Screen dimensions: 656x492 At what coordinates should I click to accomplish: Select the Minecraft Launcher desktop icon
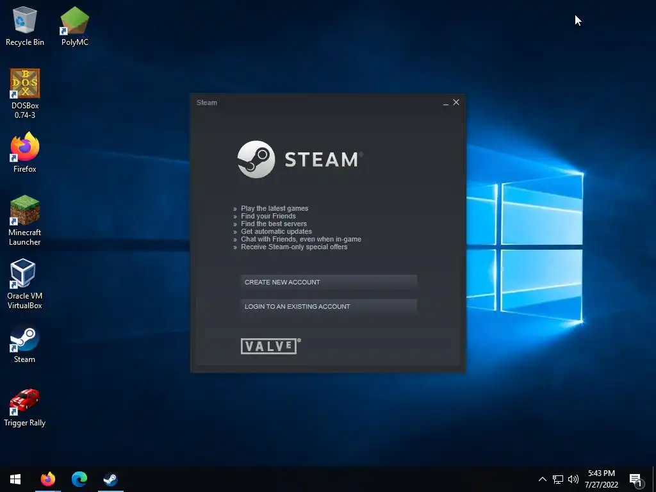25,221
